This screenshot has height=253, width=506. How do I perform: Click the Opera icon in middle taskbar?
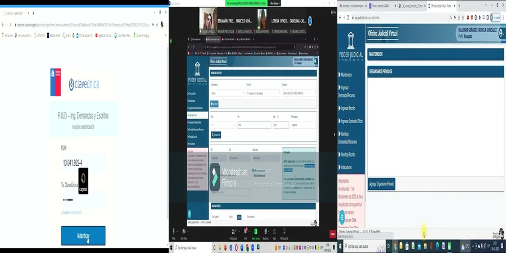pyautogui.click(x=236, y=248)
